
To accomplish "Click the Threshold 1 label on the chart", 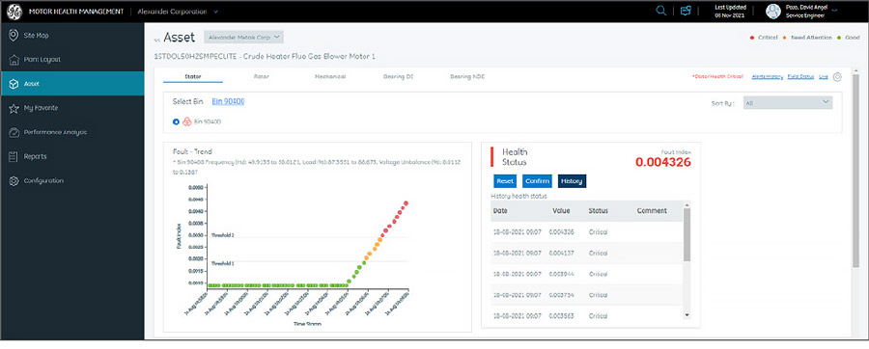I will click(x=222, y=264).
